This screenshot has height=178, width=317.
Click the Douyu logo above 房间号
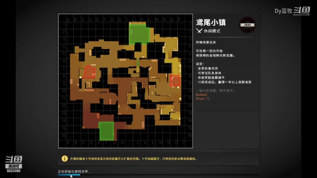[14, 159]
